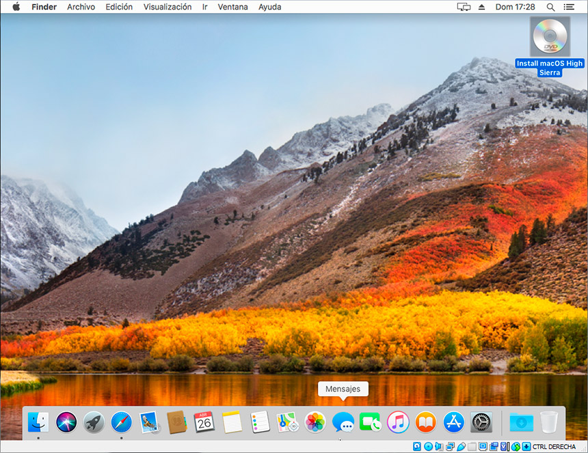Click the eject icon in menu bar
Image resolution: width=588 pixels, height=453 pixels.
[x=482, y=7]
